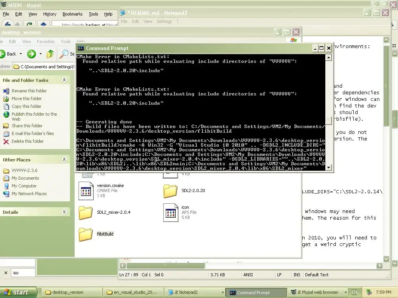
Task: Close the Mypal find bar
Action: 5,273
